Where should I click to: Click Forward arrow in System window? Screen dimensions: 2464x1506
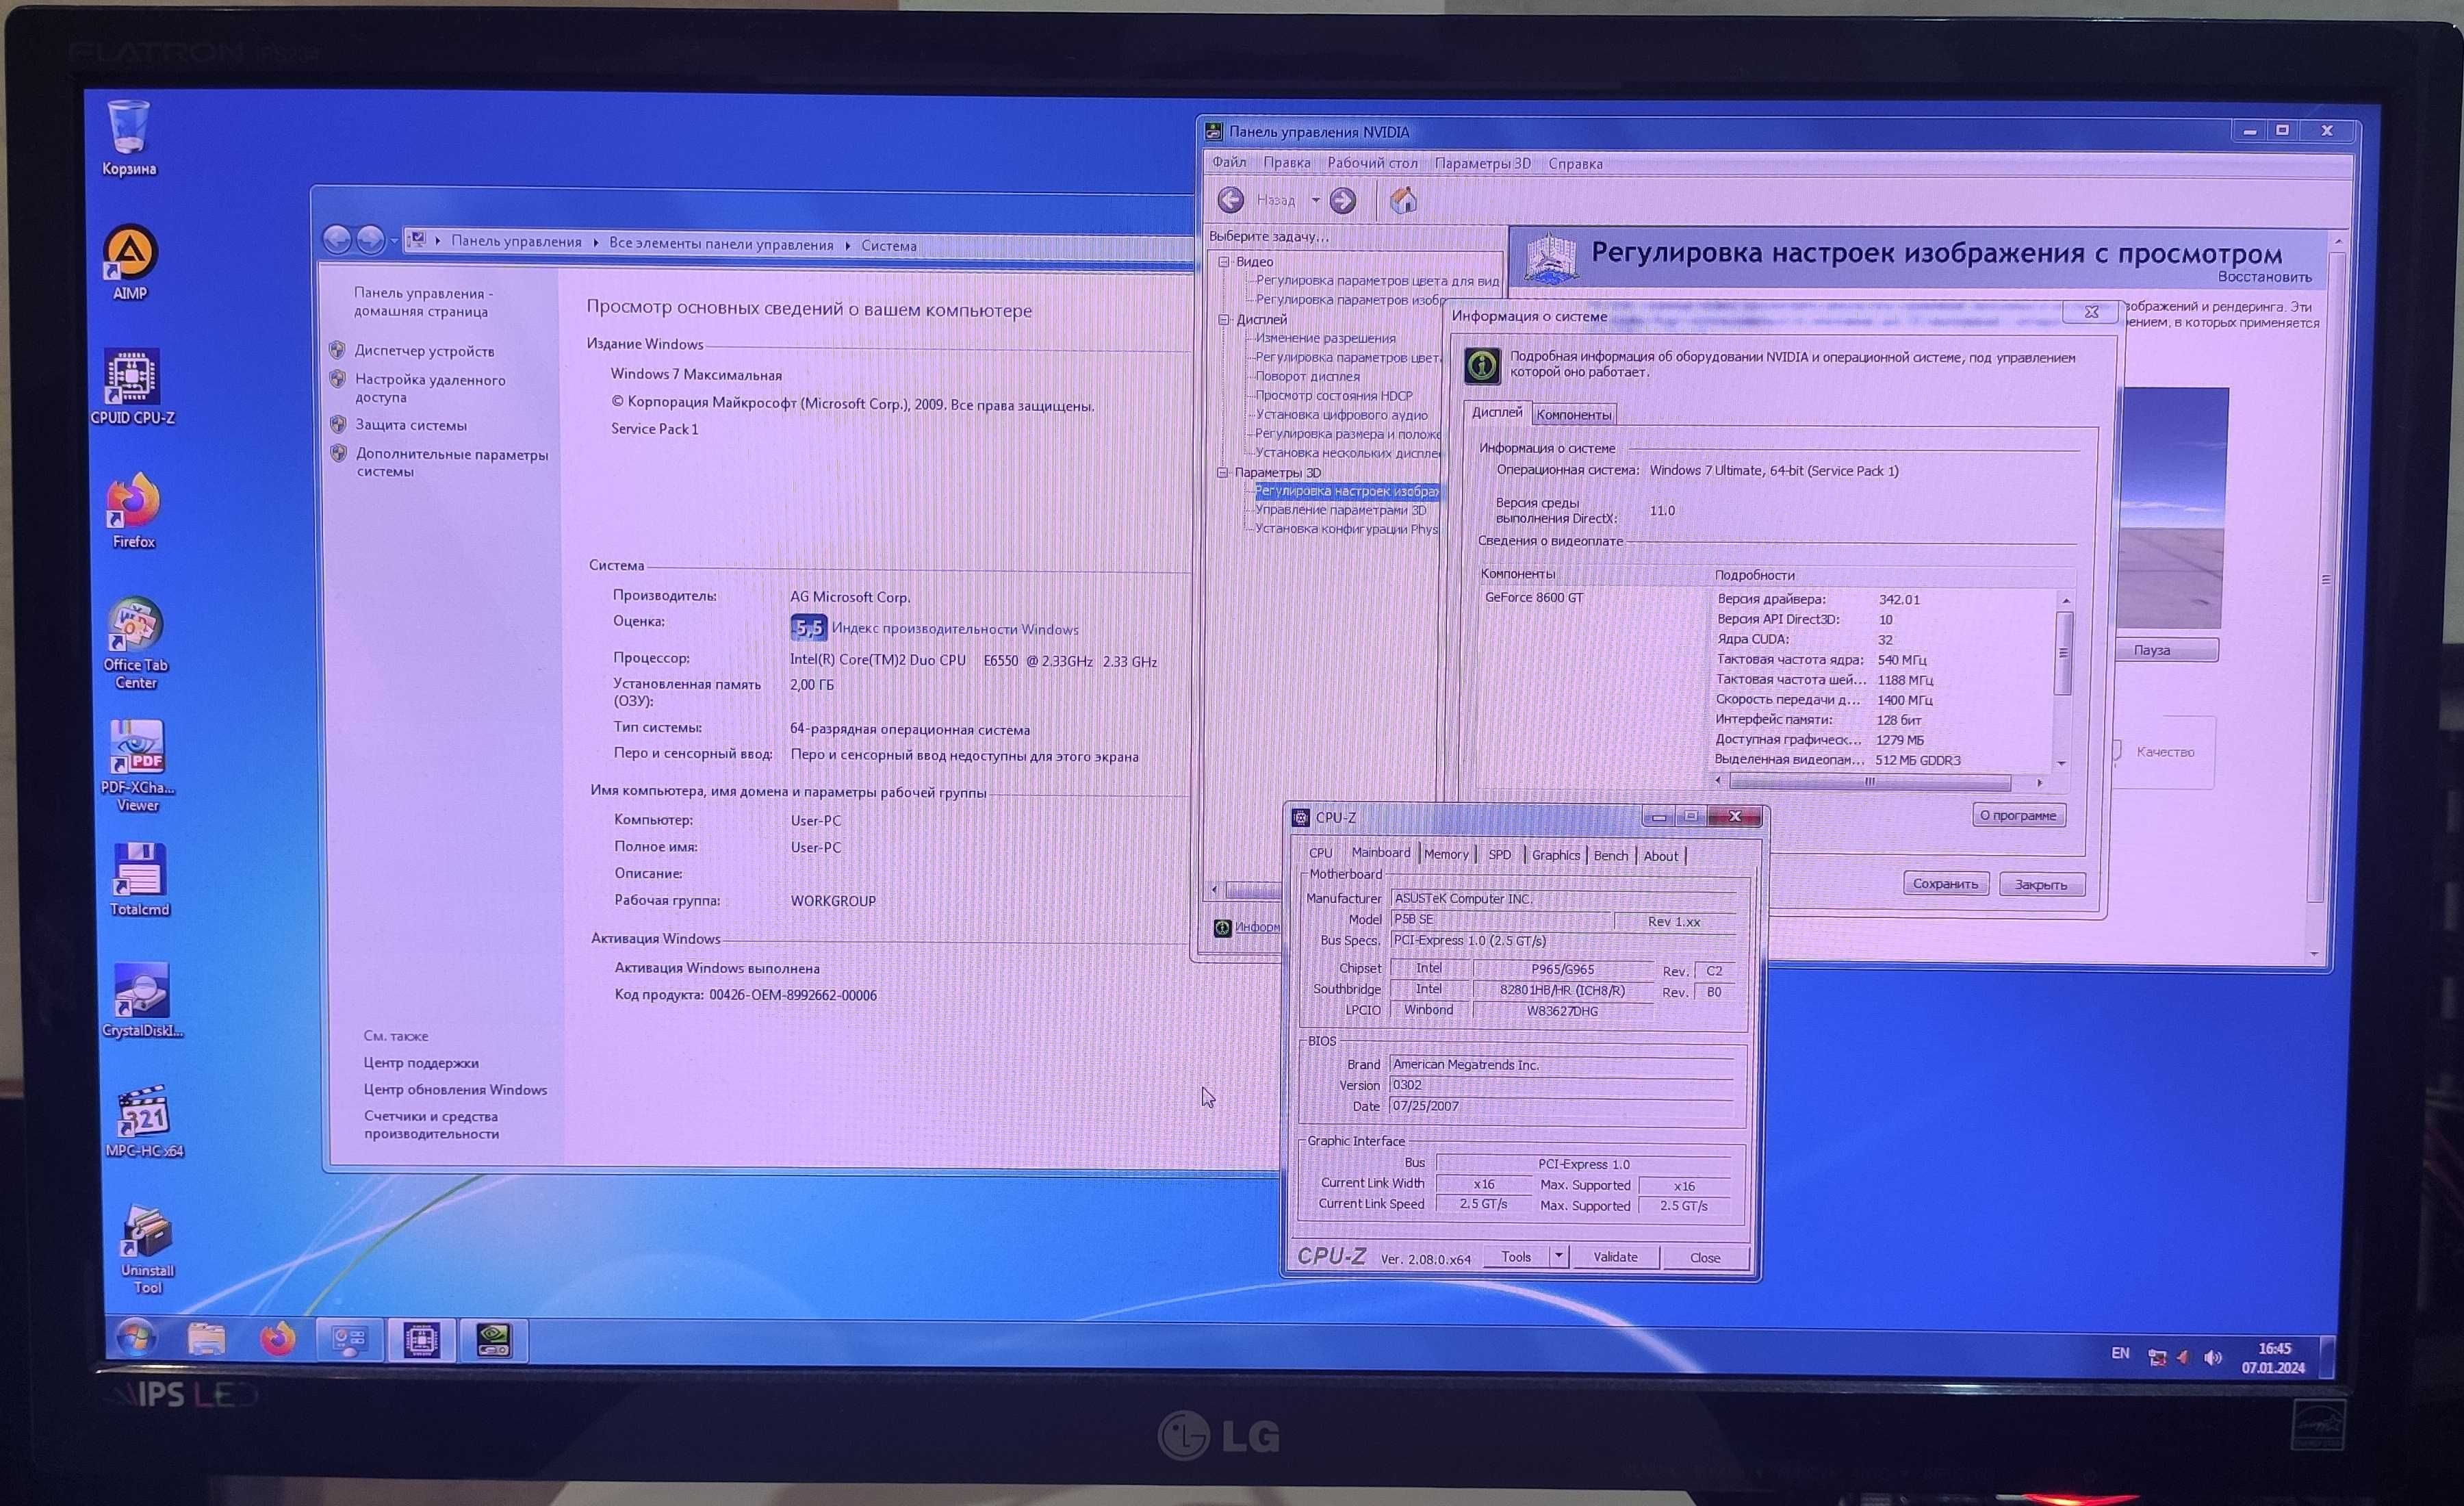click(x=370, y=240)
